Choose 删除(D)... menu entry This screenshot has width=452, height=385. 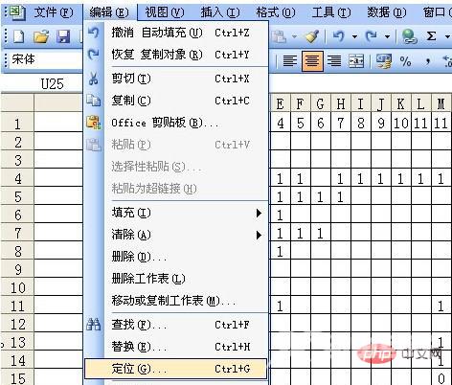pyautogui.click(x=176, y=257)
